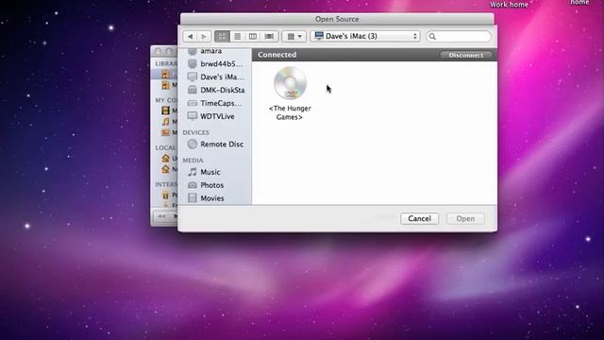Screen dimensions: 604x340
Task: Click the Open button
Action: pos(465,218)
